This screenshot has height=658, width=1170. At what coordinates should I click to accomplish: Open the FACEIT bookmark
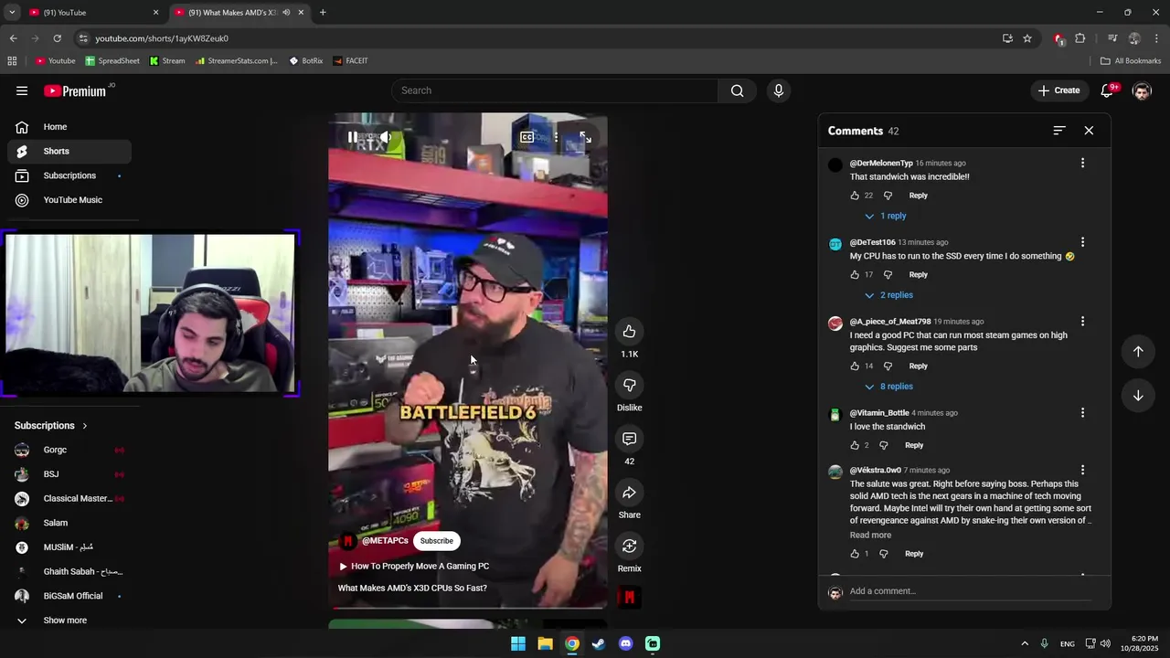point(351,61)
